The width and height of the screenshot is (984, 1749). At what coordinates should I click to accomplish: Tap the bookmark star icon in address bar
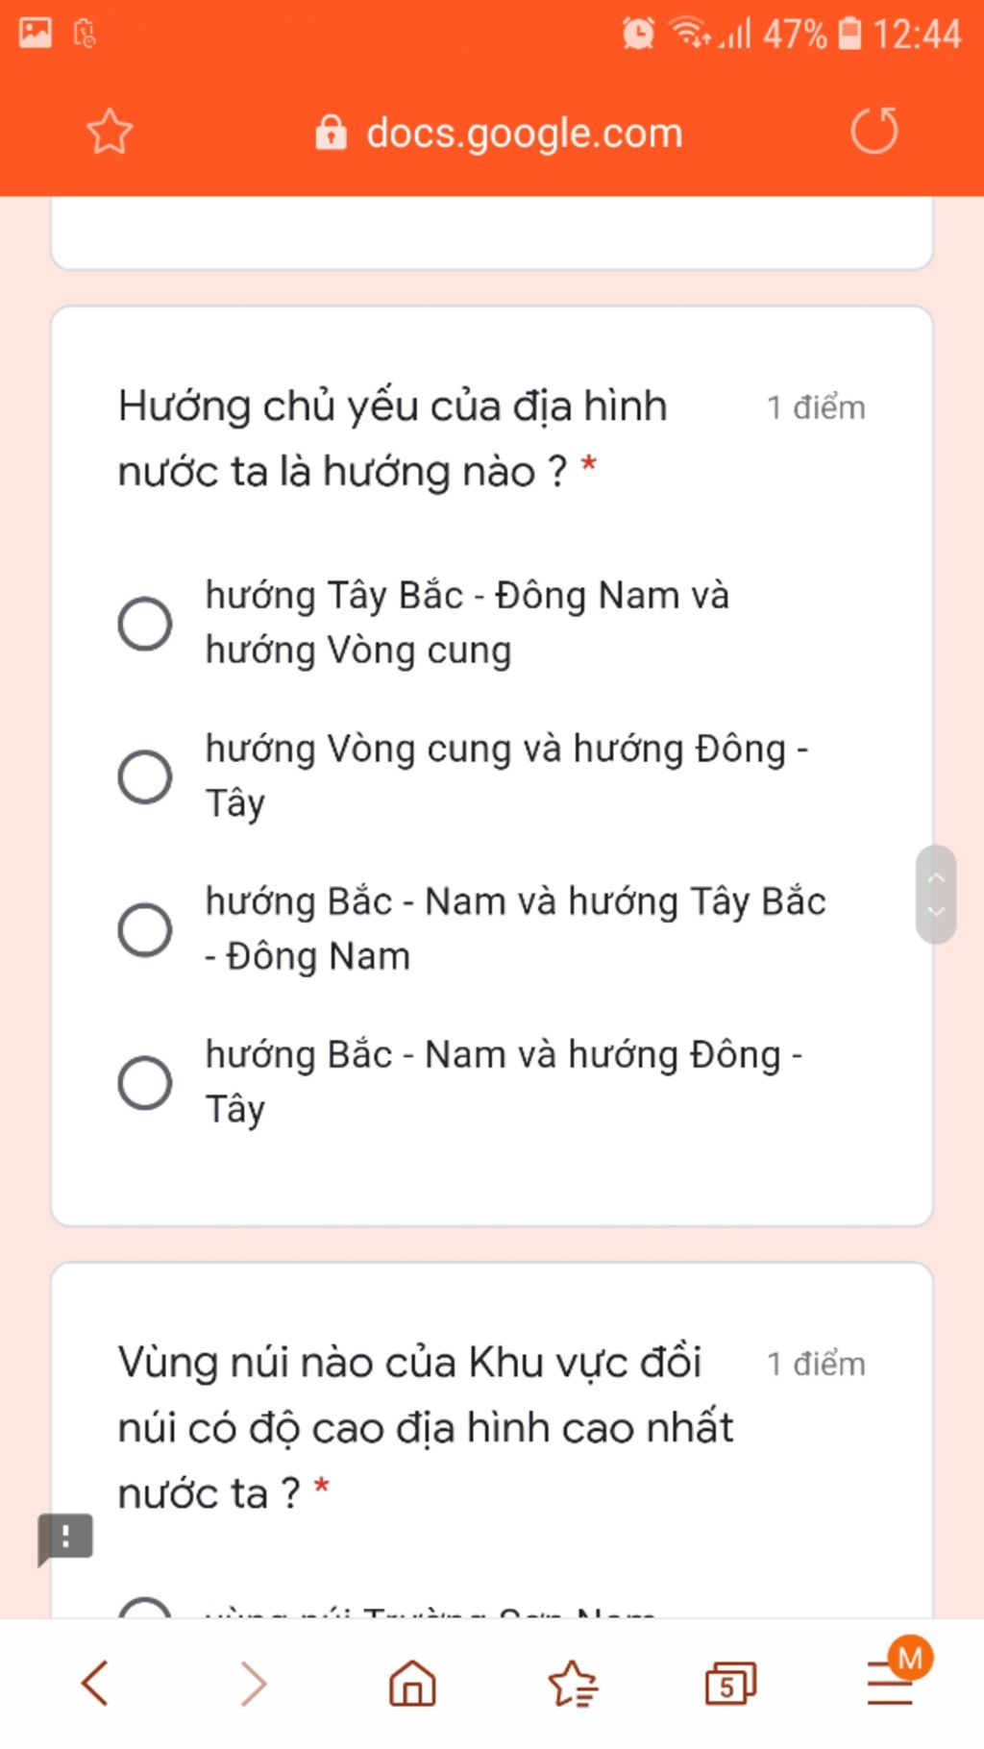click(x=110, y=132)
